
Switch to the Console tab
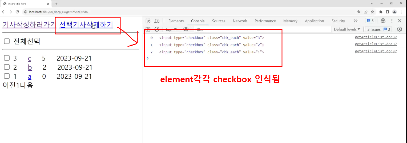pyautogui.click(x=198, y=21)
